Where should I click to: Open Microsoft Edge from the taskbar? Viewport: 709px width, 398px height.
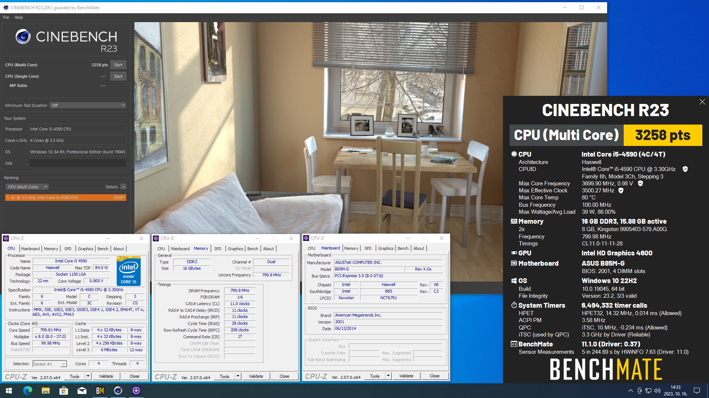(28, 391)
